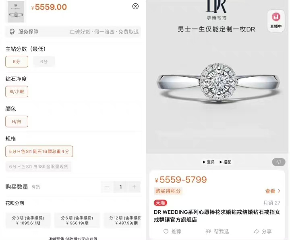This screenshot has height=240, width=290.
Task: Open the 服务保障 badge icon
Action: [x=12, y=32]
